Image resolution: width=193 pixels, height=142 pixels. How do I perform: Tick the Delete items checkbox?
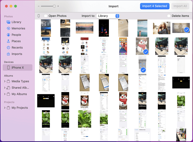[169, 16]
